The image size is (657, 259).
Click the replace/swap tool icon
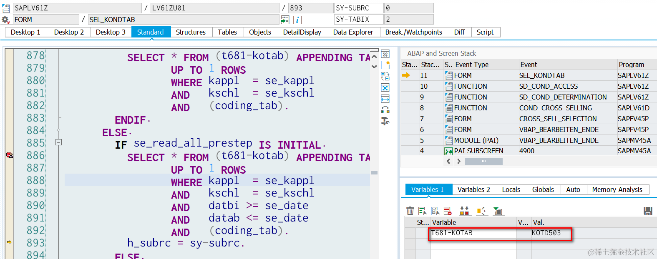click(385, 76)
